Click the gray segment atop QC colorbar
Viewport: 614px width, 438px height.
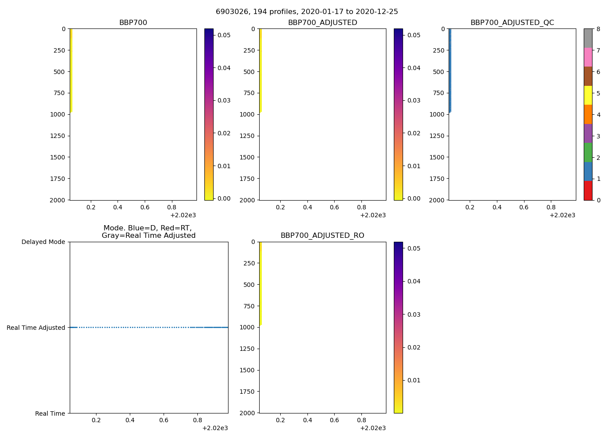588,38
